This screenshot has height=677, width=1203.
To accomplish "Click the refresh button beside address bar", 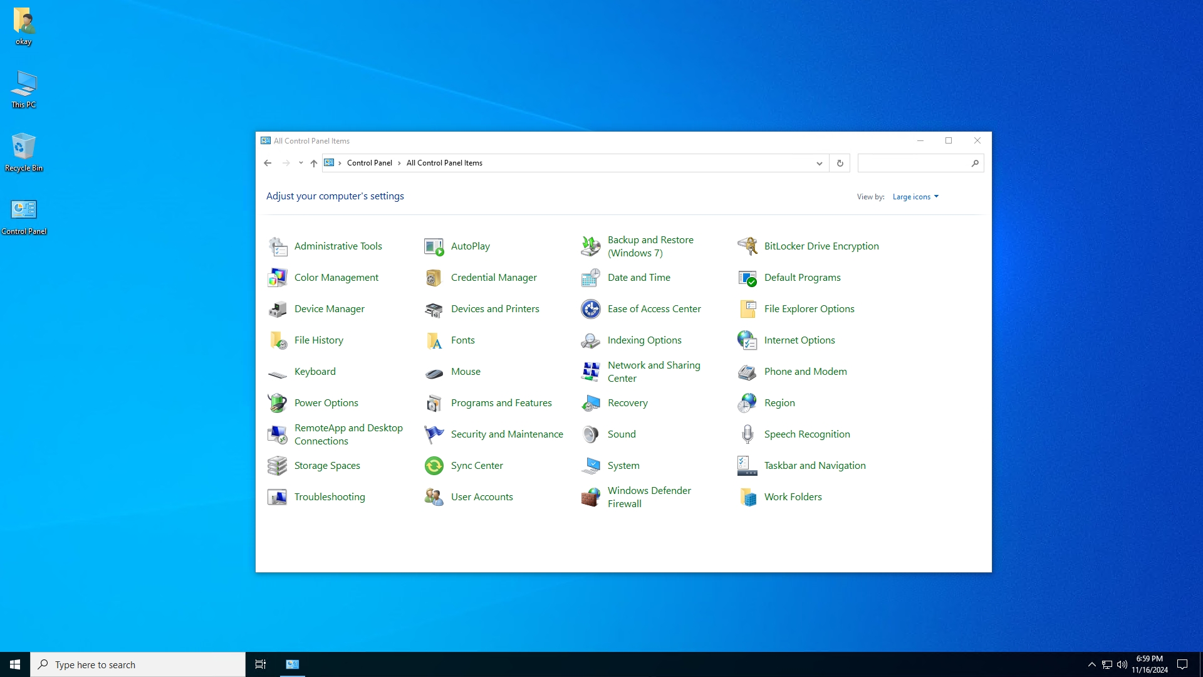I will pos(840,163).
